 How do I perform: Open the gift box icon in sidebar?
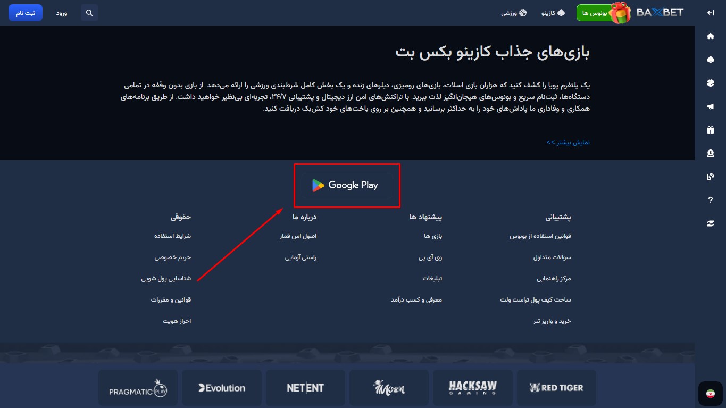(710, 130)
